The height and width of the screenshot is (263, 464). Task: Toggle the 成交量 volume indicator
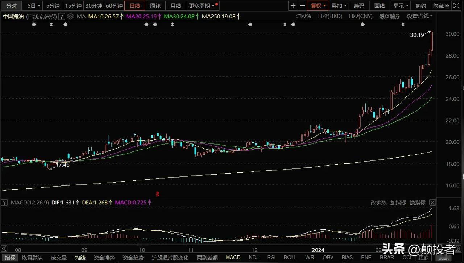pyautogui.click(x=59, y=258)
